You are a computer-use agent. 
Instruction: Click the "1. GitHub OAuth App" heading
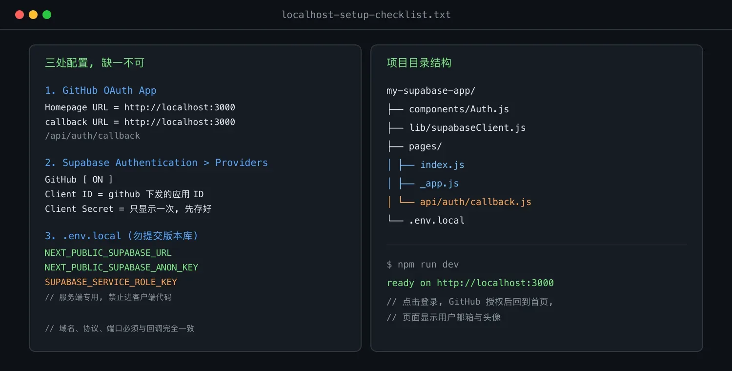click(x=101, y=91)
